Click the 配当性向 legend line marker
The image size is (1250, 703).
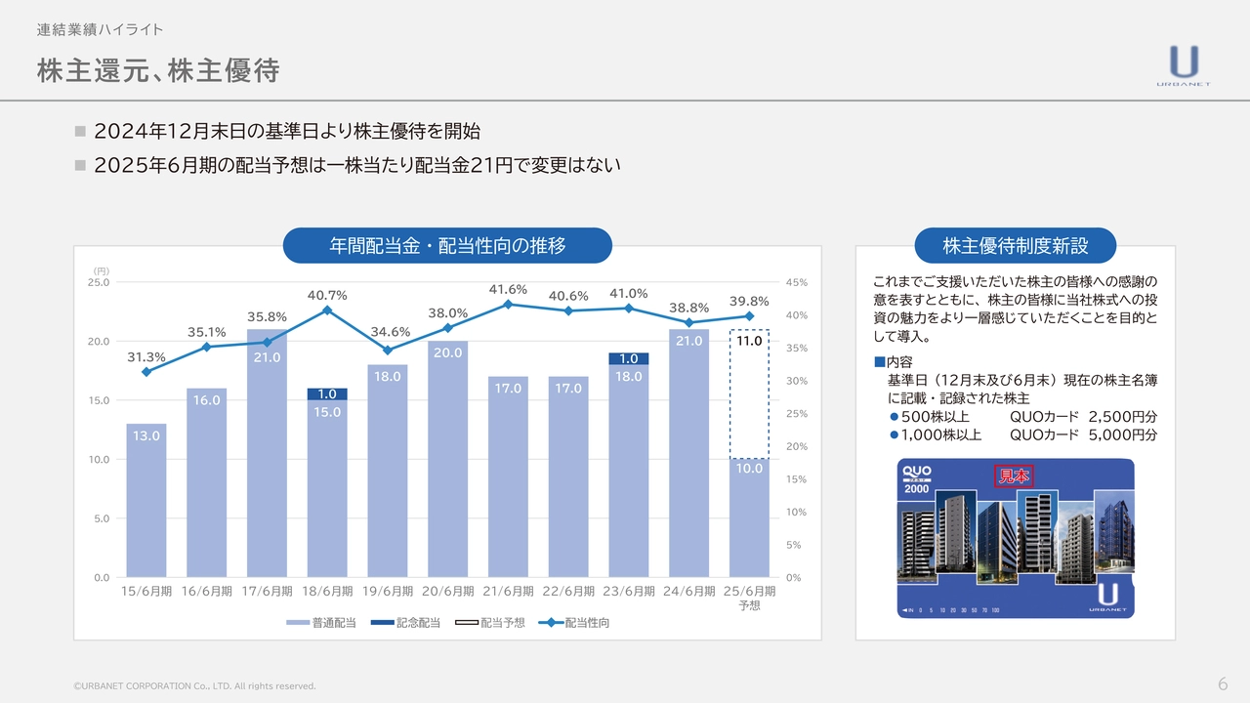click(550, 622)
